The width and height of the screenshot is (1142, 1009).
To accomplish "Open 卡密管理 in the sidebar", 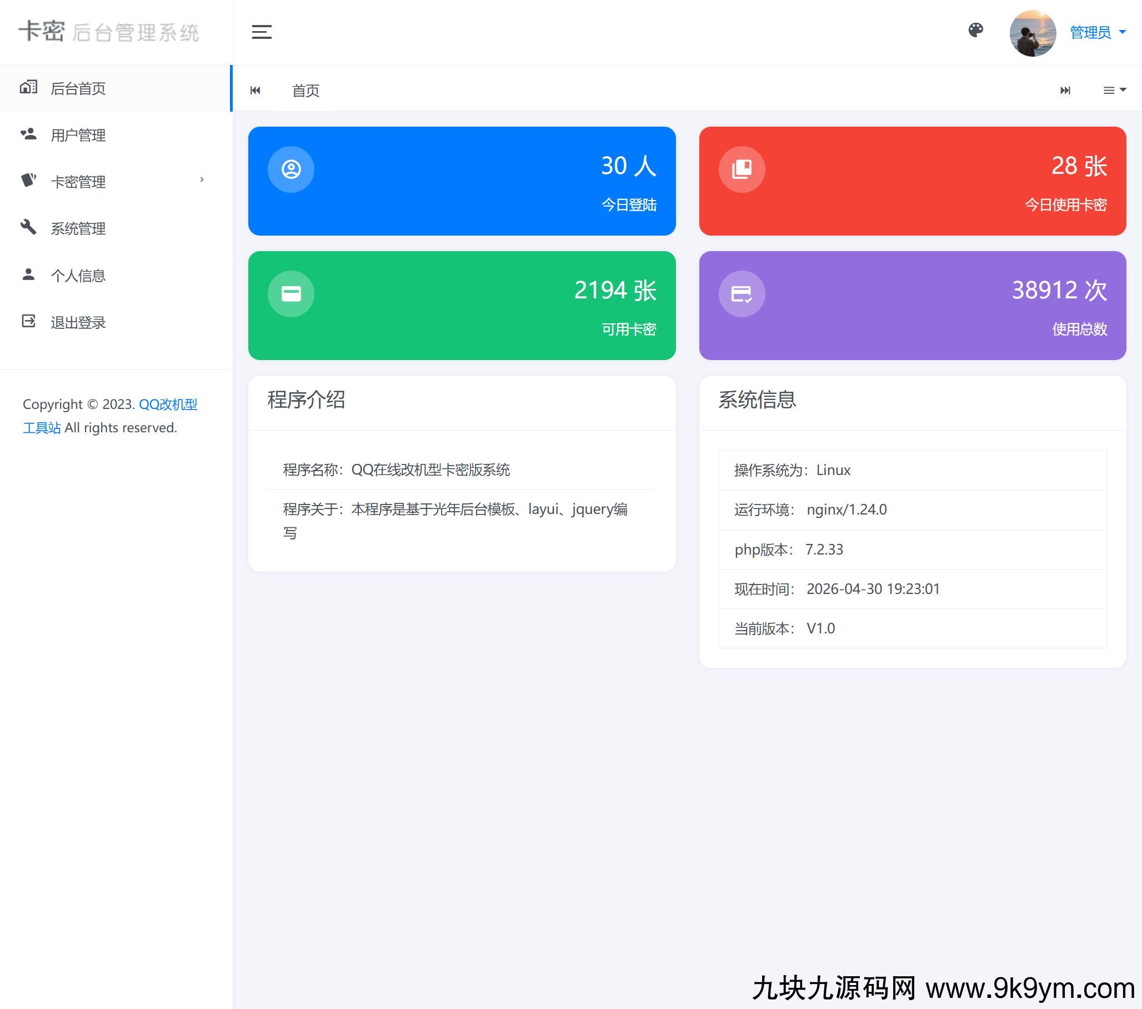I will 116,182.
